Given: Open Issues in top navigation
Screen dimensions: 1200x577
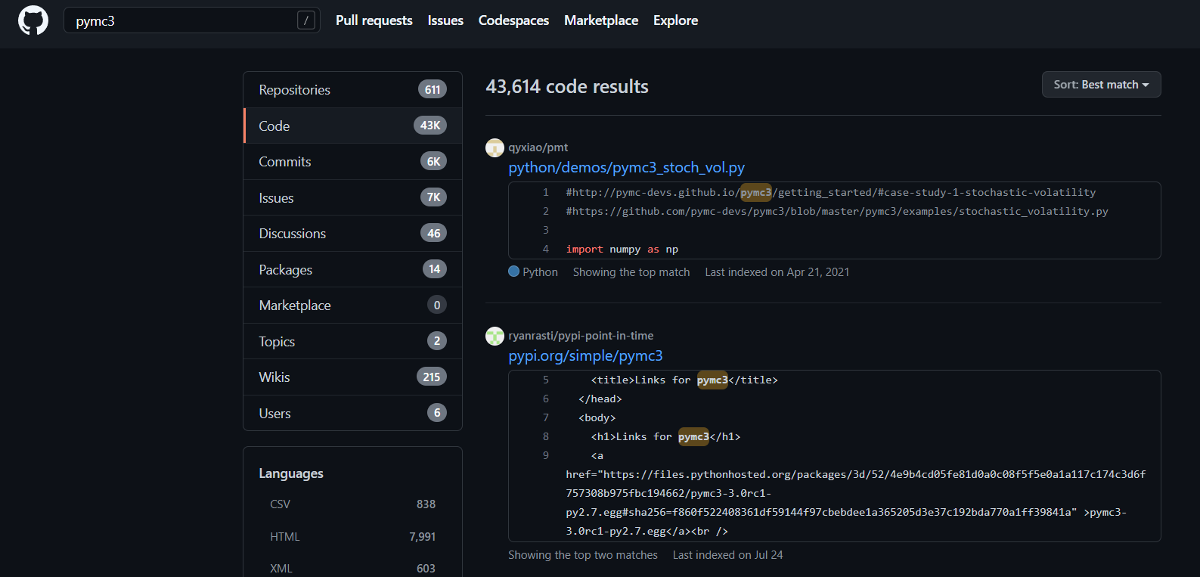Looking at the screenshot, I should (x=445, y=20).
